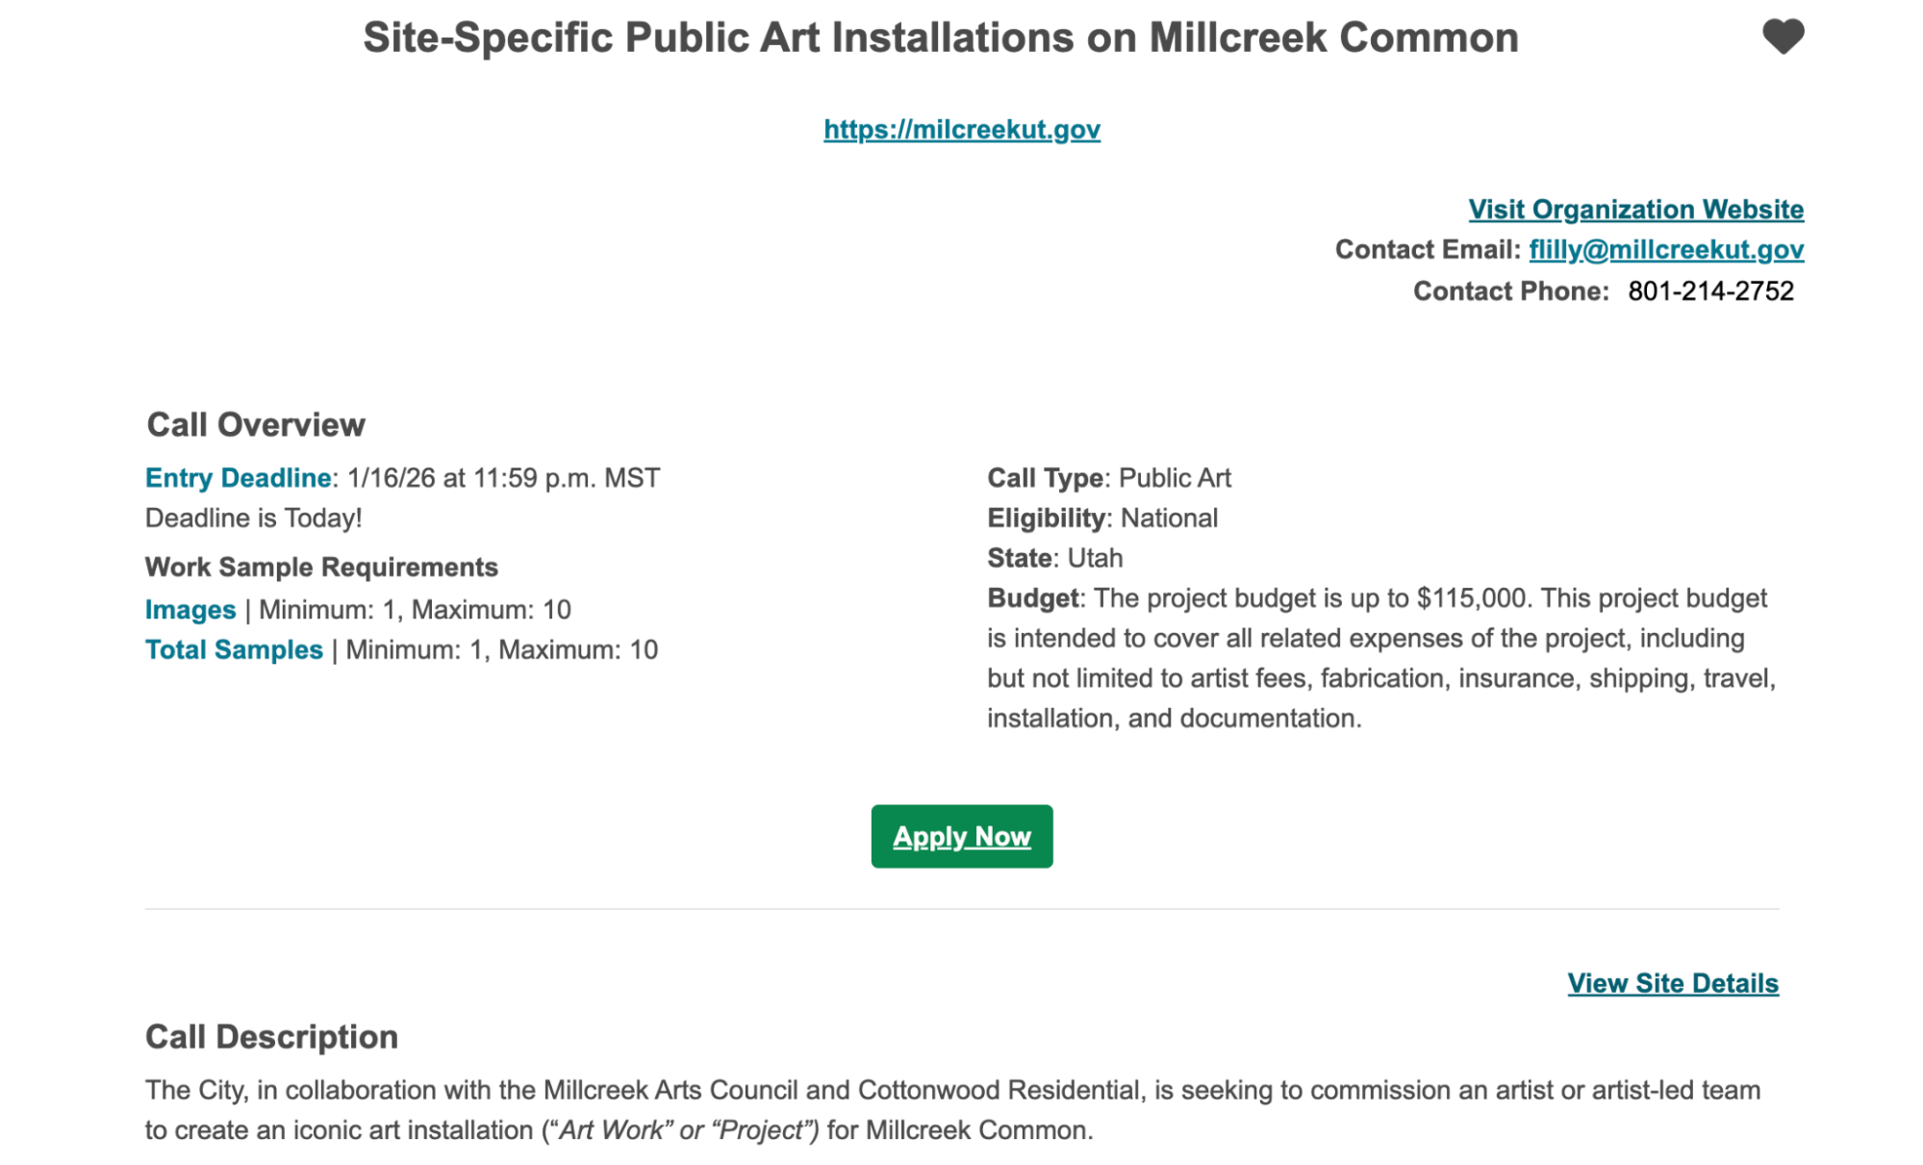Click the Call Description heading

pyautogui.click(x=271, y=1037)
